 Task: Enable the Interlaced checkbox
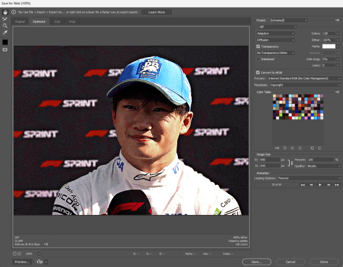258,59
